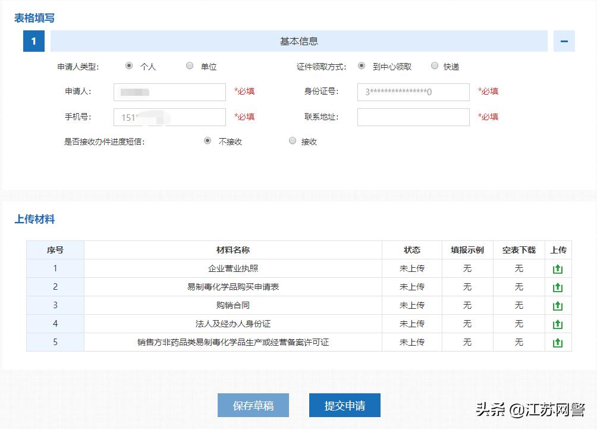597x429 pixels.
Task: Click the upload icon for 购销合同
Action: (558, 305)
